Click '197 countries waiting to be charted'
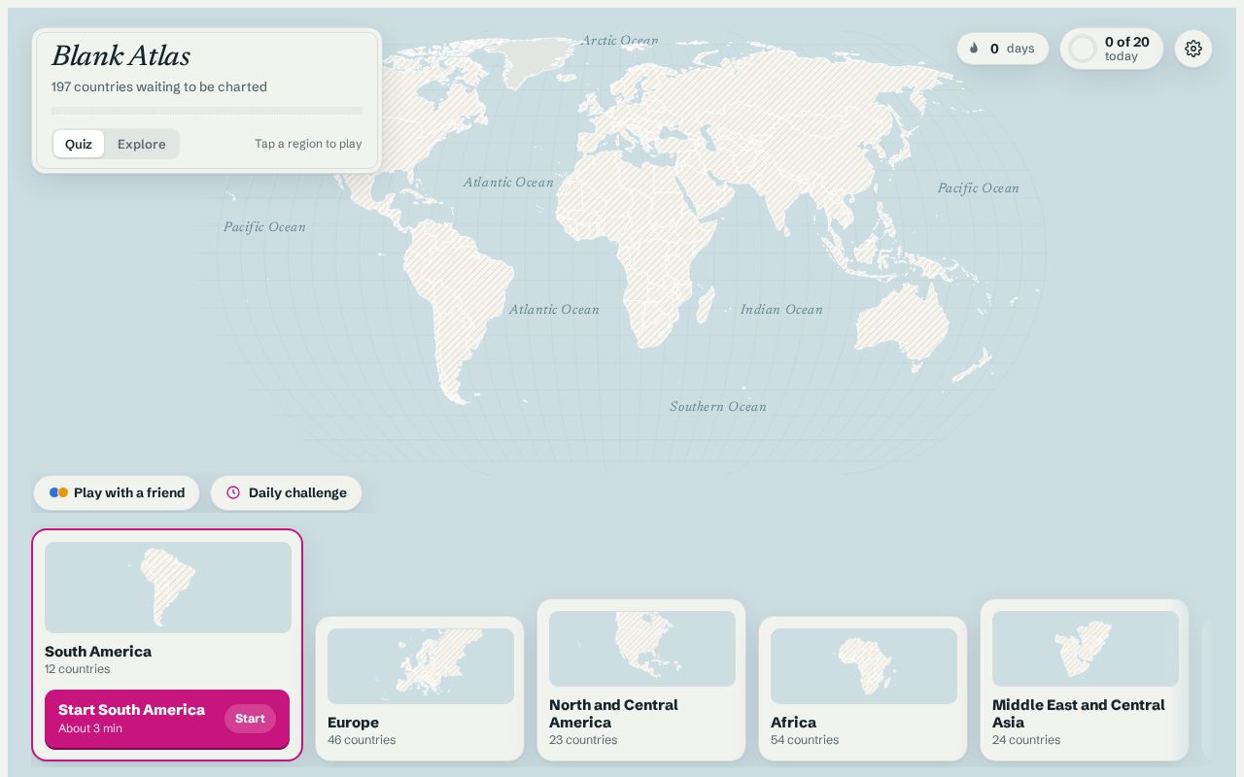This screenshot has height=777, width=1244. coord(159,86)
